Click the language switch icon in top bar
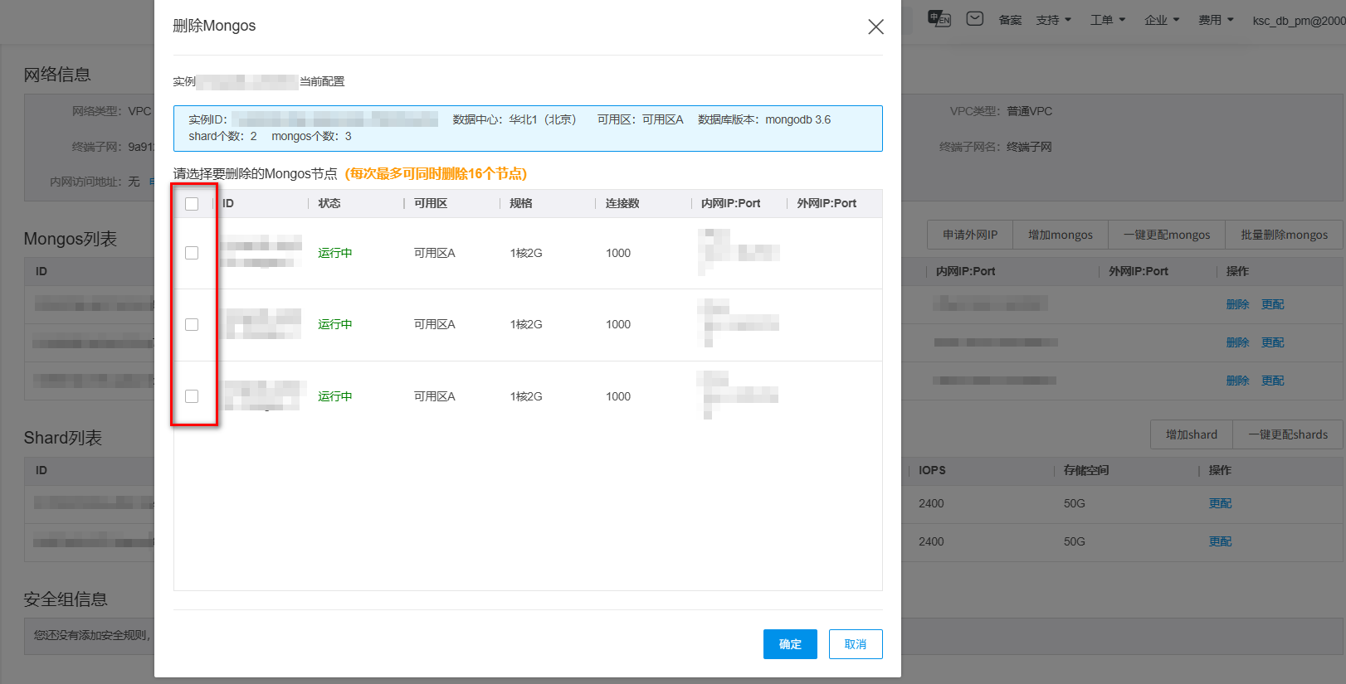The image size is (1346, 684). (939, 19)
